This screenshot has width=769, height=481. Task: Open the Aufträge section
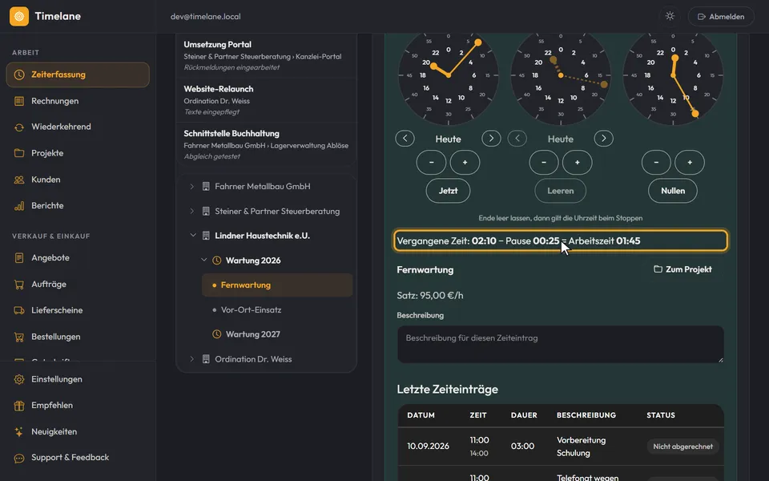point(78,284)
